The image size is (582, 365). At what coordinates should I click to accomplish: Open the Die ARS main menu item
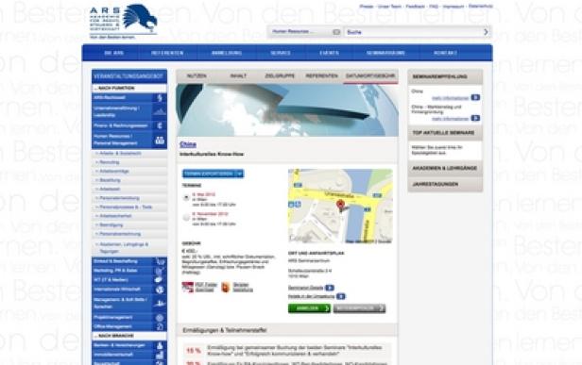coord(114,53)
